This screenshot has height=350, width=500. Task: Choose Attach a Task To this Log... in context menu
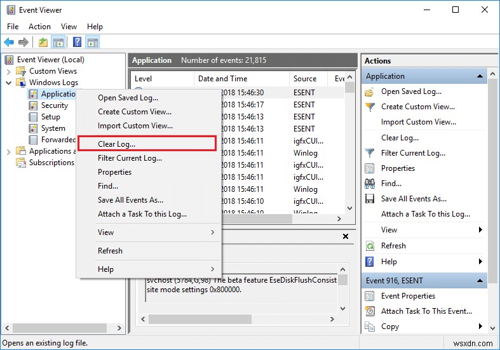point(149,214)
